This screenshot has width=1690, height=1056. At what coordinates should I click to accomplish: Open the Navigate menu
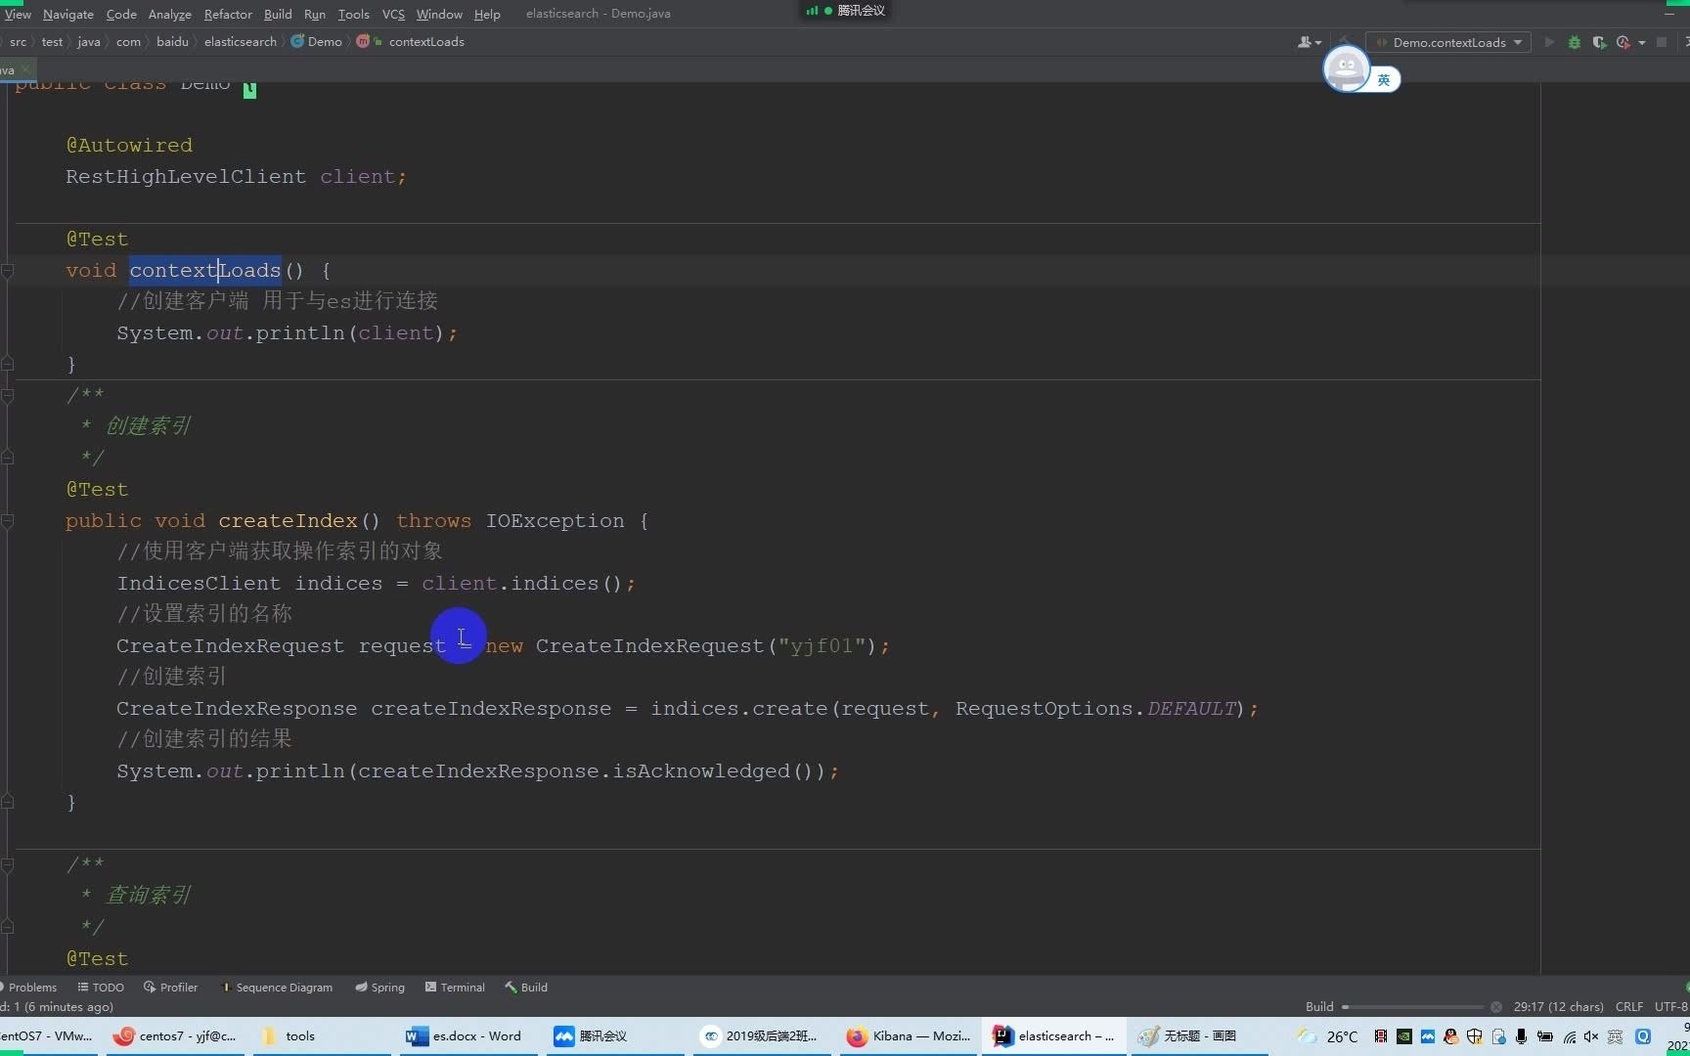click(x=67, y=14)
